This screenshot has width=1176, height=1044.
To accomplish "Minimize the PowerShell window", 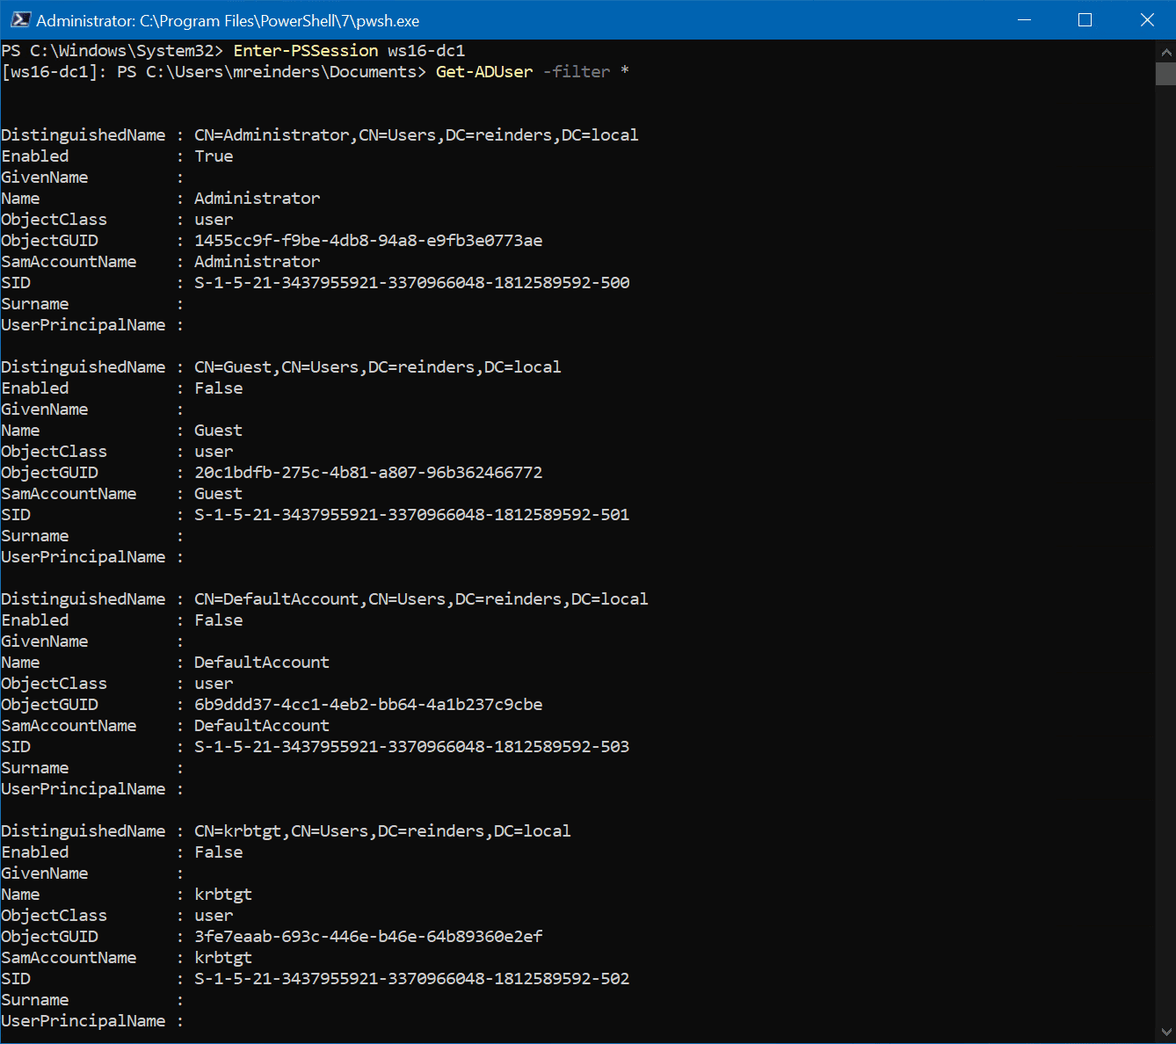I will 1025,19.
